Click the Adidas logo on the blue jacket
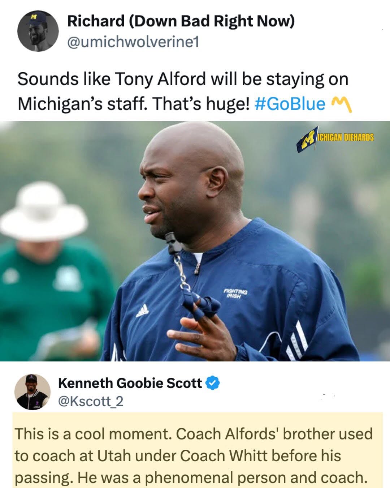 pos(142,311)
